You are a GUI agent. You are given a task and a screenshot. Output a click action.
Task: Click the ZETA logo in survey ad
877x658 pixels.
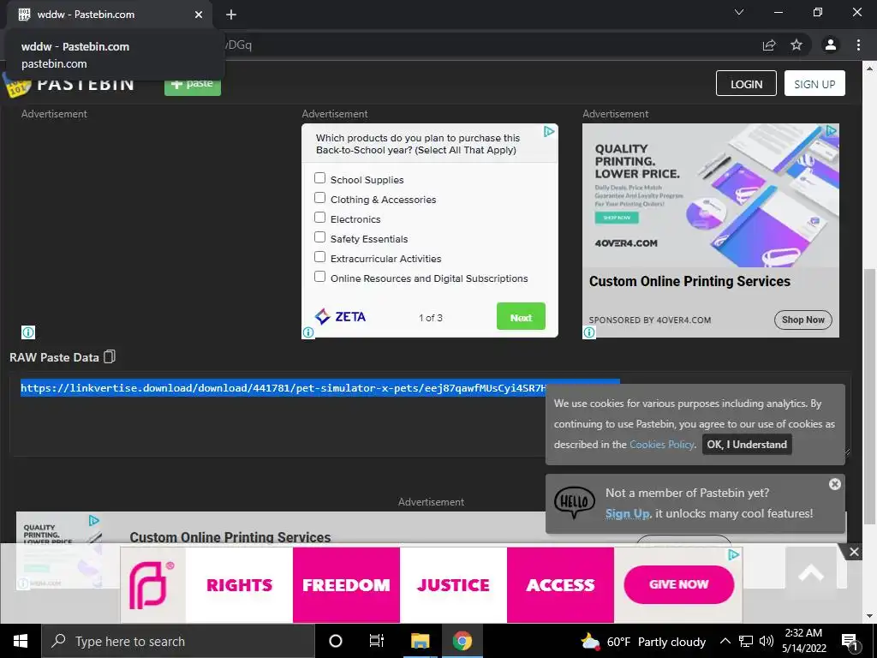pyautogui.click(x=340, y=317)
